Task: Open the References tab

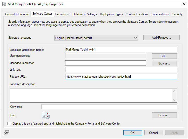Action: [62, 14]
